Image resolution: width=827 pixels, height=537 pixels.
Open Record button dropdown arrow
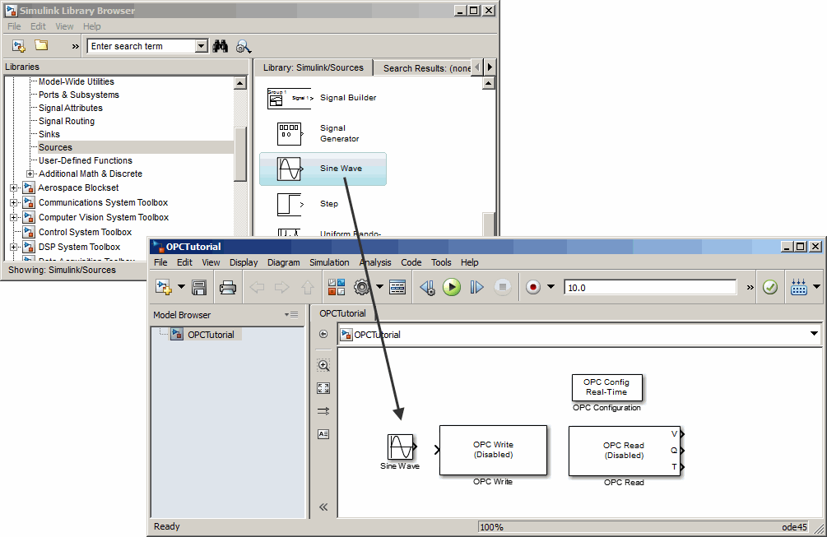551,287
